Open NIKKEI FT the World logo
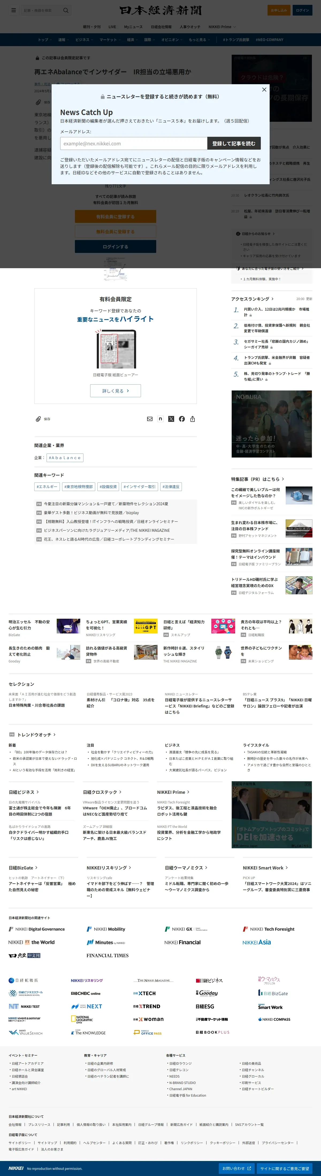Screen dimensions: 321x1176 tap(31, 942)
